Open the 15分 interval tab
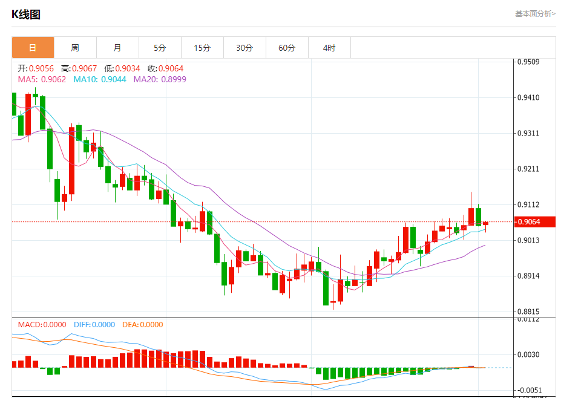The width and height of the screenshot is (561, 398). click(x=202, y=48)
